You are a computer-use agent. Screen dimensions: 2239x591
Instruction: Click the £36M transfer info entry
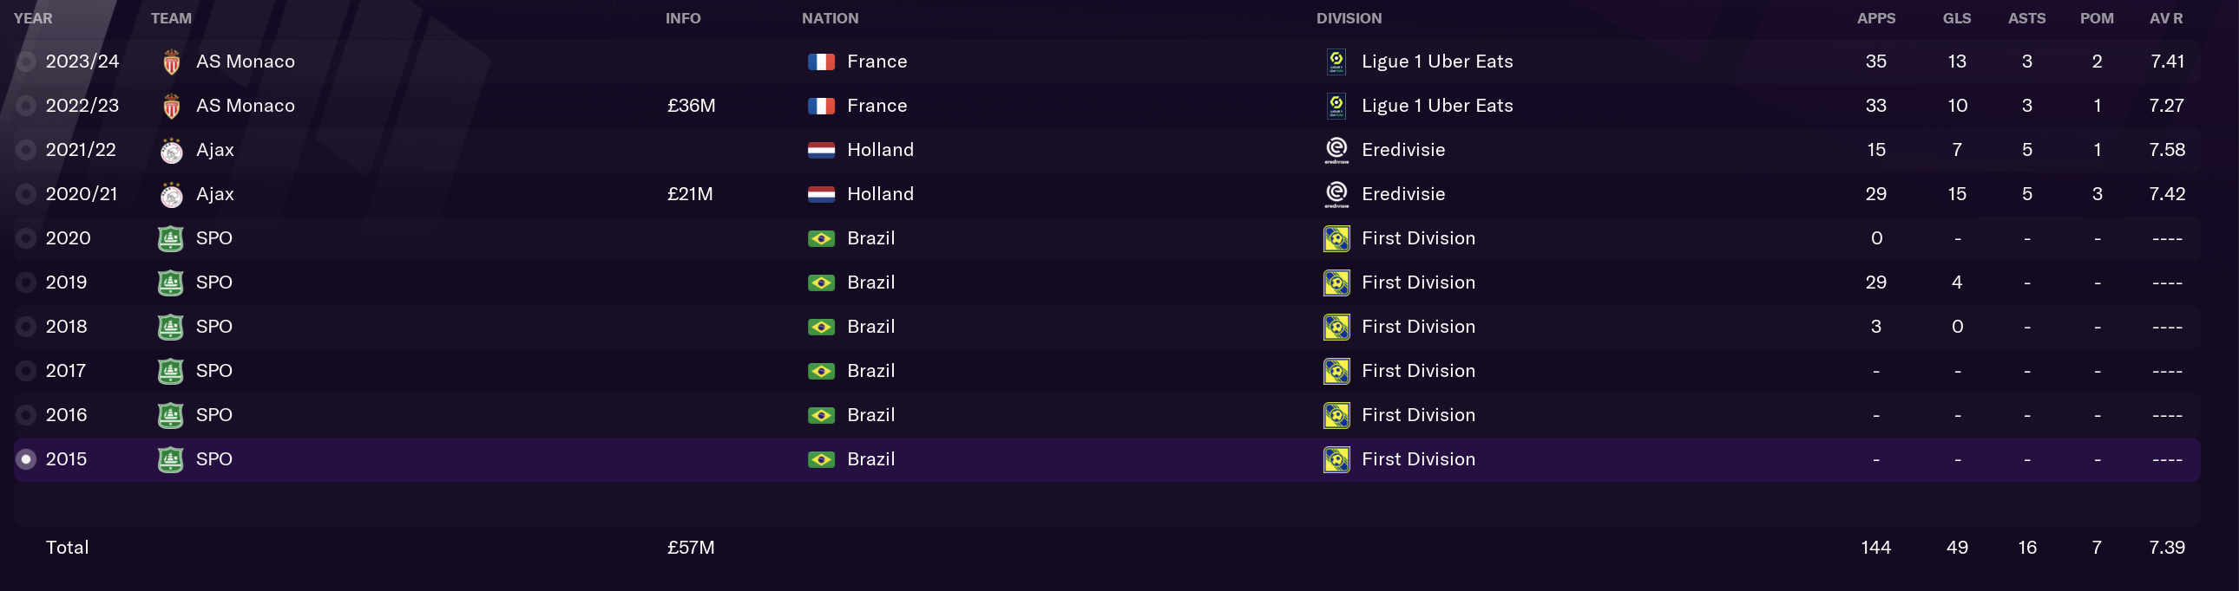click(691, 106)
